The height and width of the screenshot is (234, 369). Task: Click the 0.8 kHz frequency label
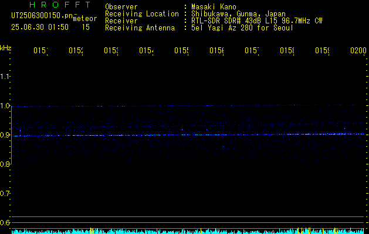coord(5,164)
